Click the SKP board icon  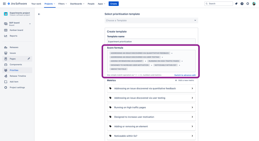(x=6, y=24)
